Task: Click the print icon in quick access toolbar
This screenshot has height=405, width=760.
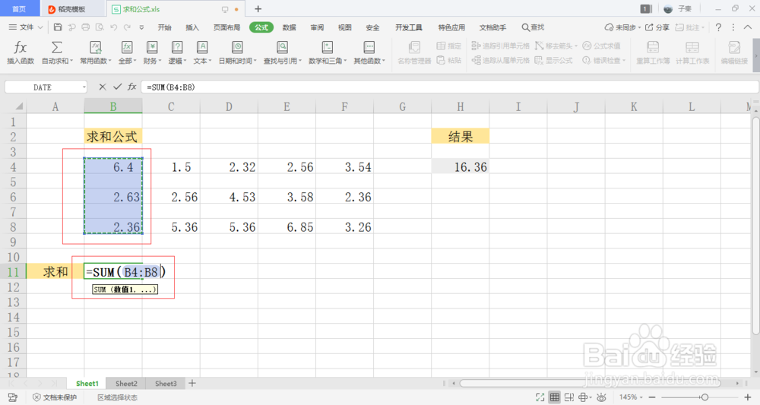Action: point(86,27)
